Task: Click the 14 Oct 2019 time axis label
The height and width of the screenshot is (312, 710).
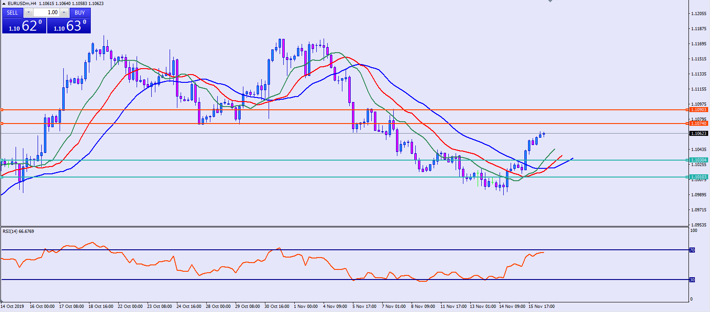Action: (x=11, y=307)
